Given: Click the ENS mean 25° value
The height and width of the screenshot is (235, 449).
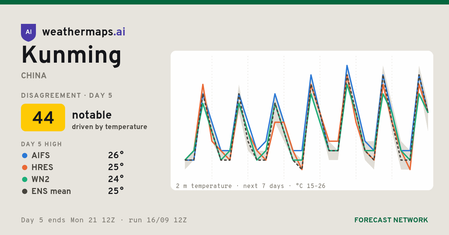Looking at the screenshot, I should coord(116,191).
